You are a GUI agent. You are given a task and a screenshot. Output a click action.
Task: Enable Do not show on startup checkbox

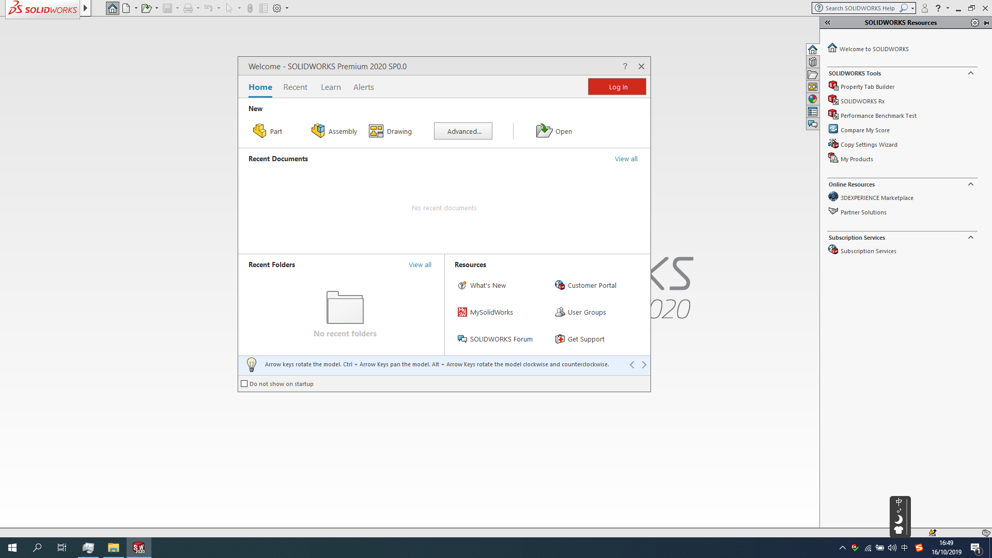[244, 384]
